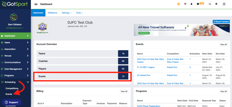This screenshot has width=232, height=107.
Task: Expand the Venues sidebar chevron
Action: tap(28, 56)
